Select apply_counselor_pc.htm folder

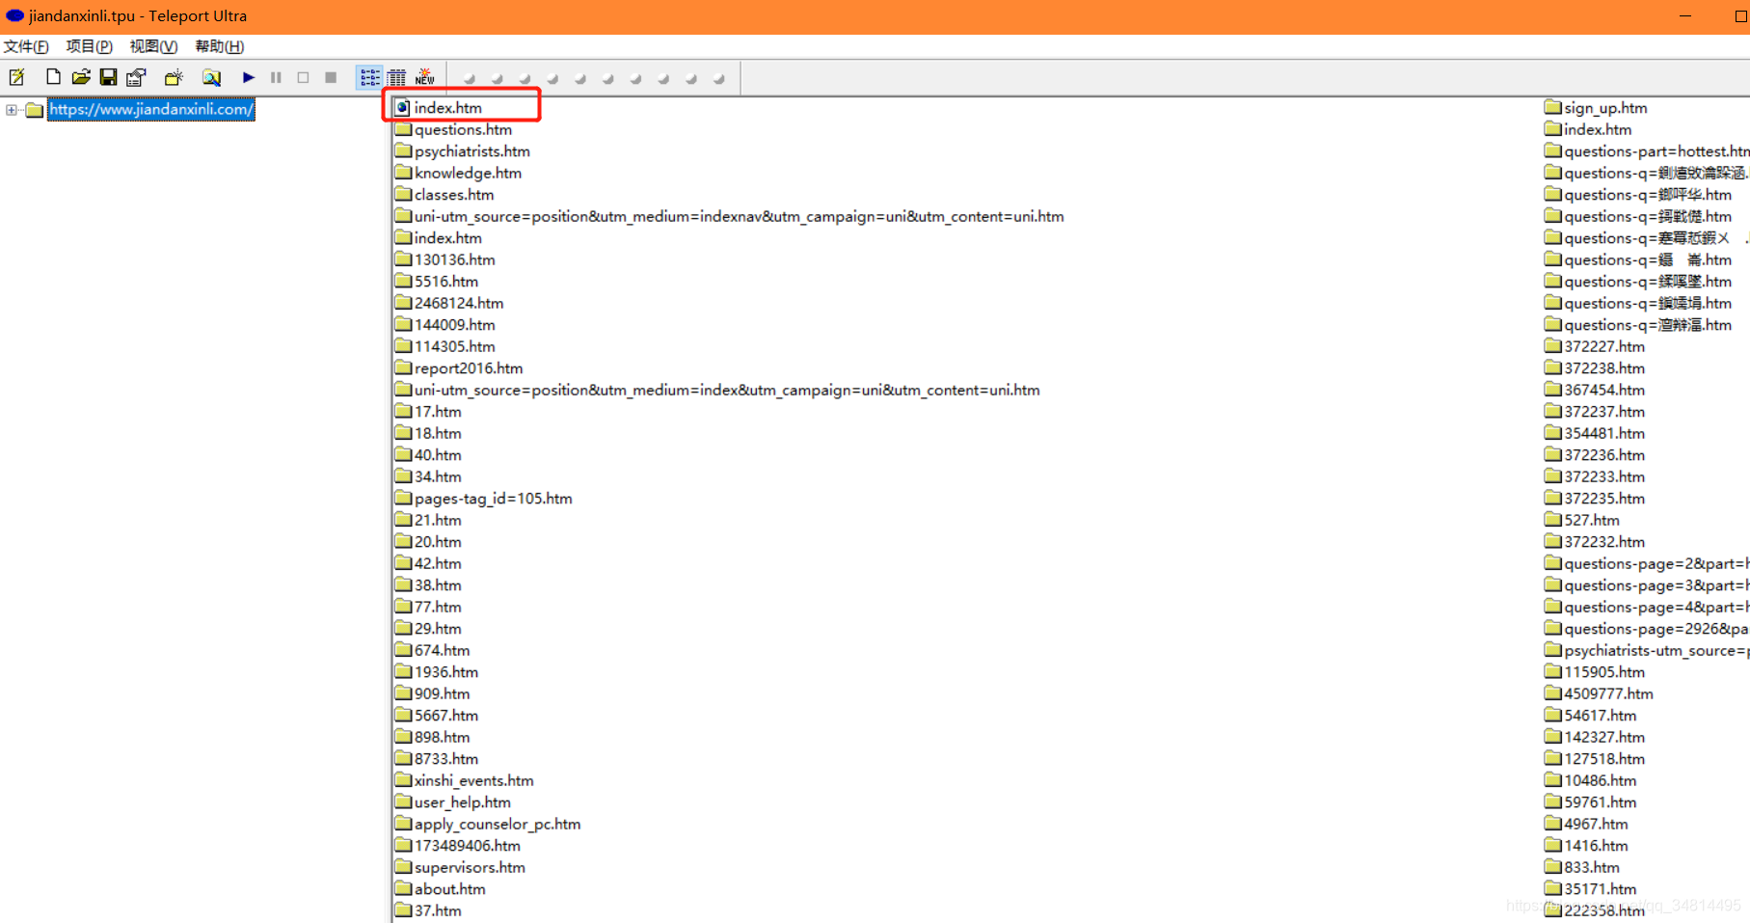(x=498, y=824)
